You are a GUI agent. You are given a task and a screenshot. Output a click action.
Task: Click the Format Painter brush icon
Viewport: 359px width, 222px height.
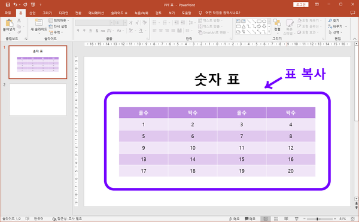click(19, 32)
